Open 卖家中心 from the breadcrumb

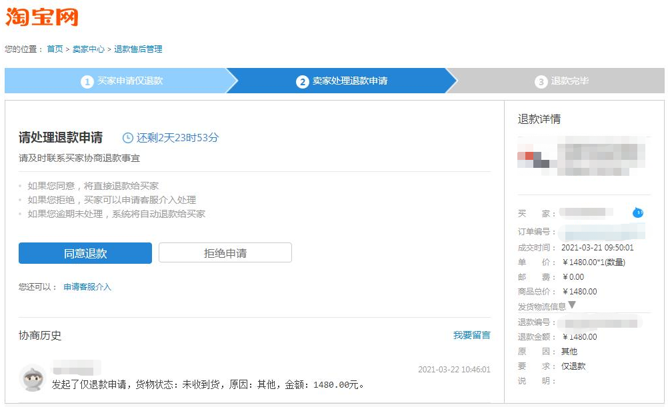tap(88, 49)
